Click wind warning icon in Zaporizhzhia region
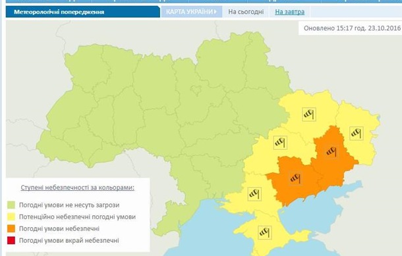 tap(295, 178)
